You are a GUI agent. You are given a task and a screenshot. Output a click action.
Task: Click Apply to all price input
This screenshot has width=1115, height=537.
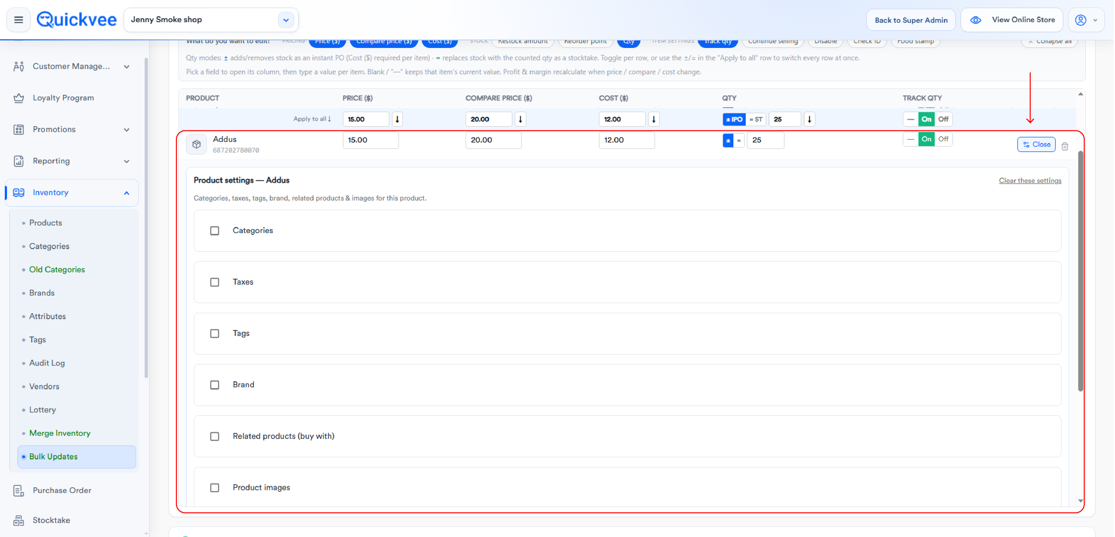(366, 119)
